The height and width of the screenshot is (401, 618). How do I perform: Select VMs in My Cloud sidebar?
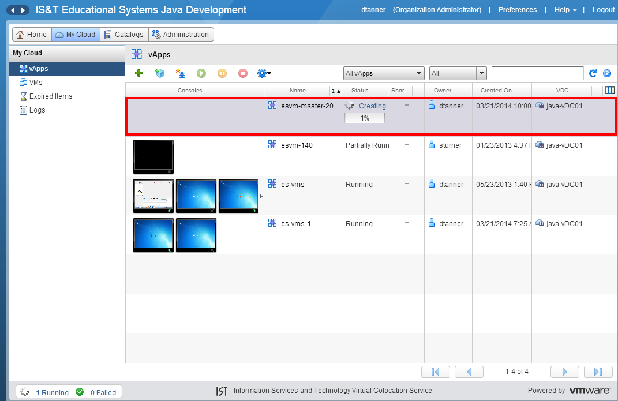click(36, 83)
